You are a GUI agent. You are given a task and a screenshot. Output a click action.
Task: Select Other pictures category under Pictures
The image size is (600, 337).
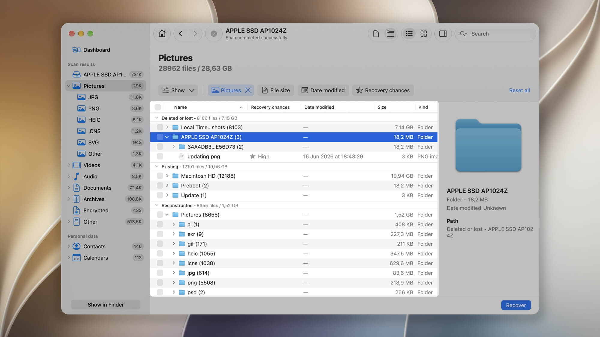[106, 154]
